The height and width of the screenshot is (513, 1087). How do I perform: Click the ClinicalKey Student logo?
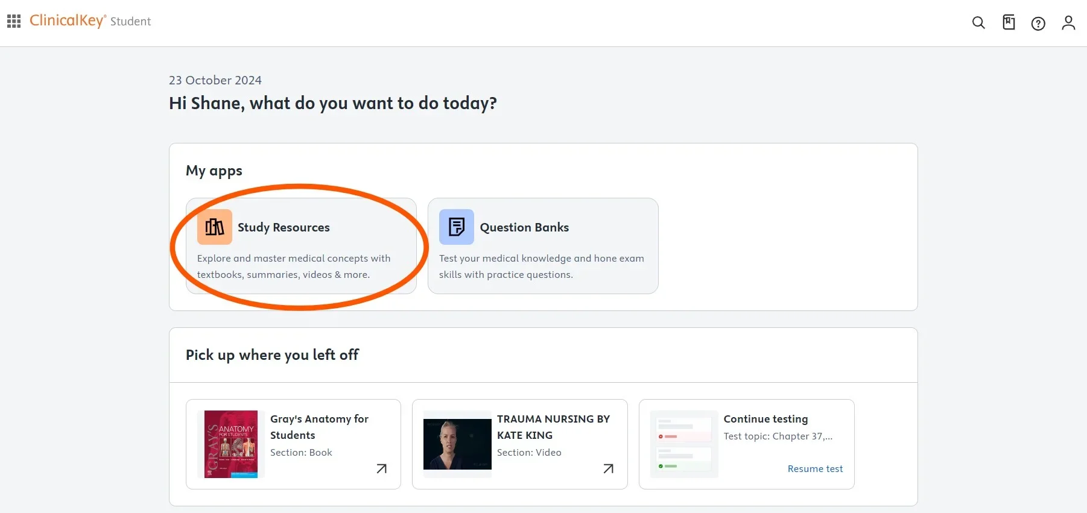90,21
